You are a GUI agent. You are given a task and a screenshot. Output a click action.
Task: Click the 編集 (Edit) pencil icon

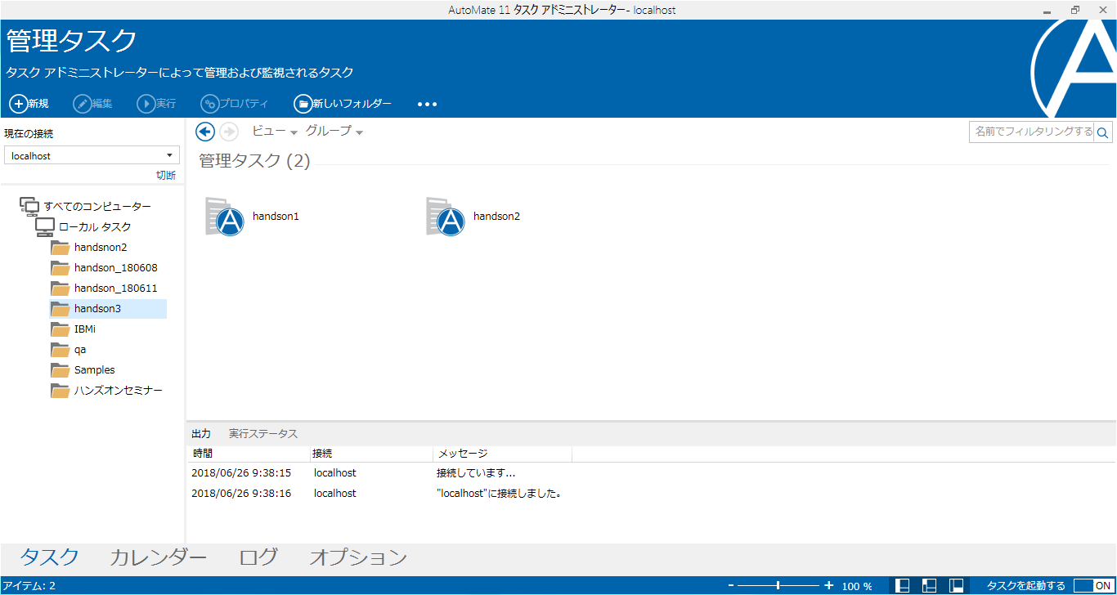coord(82,104)
